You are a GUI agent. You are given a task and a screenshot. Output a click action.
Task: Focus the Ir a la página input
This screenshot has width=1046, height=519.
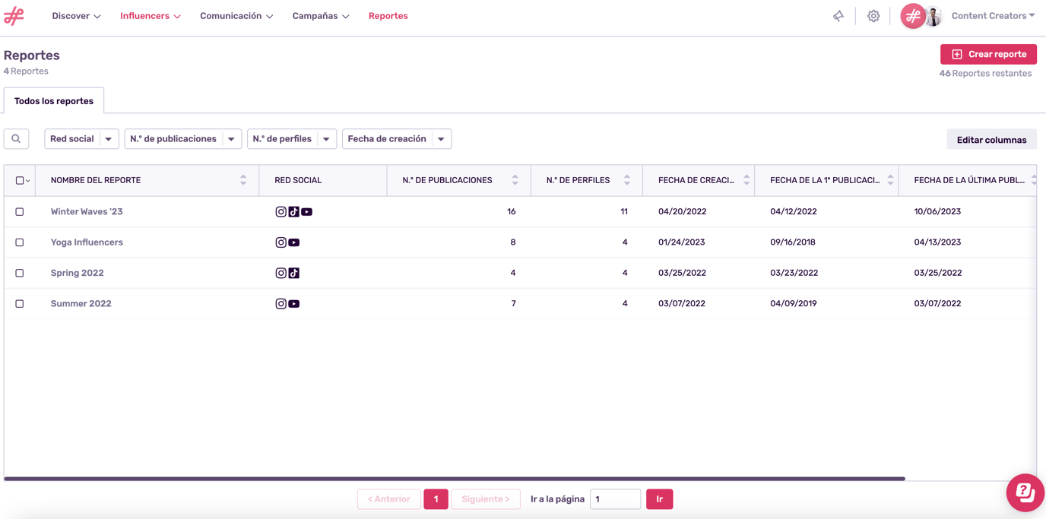[x=614, y=499]
